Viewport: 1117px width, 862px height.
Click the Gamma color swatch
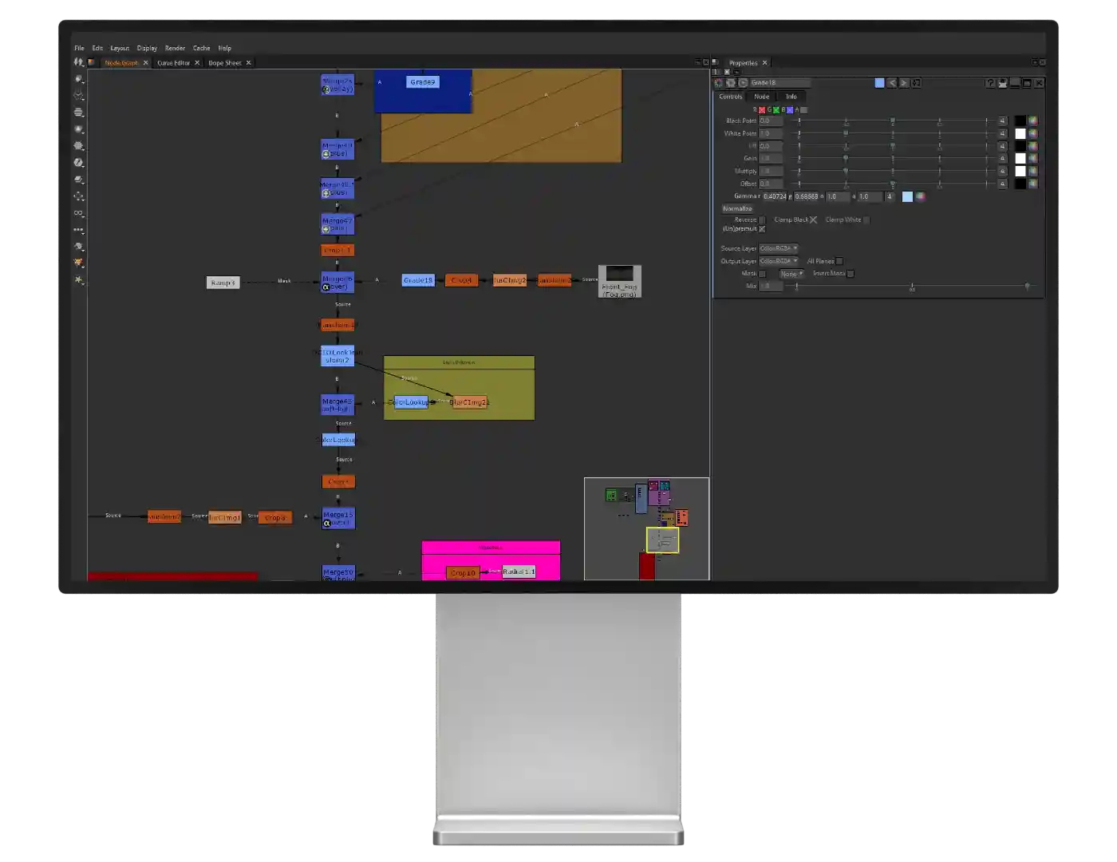point(907,196)
